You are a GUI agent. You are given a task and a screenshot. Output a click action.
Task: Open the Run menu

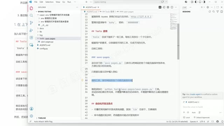click(x=69, y=2)
